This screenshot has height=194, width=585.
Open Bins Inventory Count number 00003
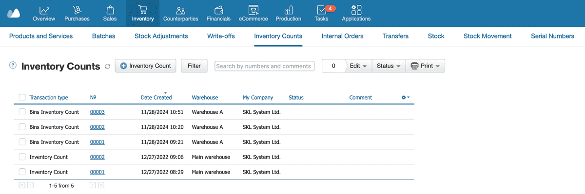pos(97,112)
